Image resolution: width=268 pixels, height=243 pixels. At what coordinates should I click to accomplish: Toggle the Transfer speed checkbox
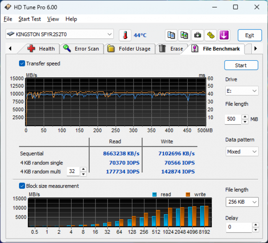(22, 64)
